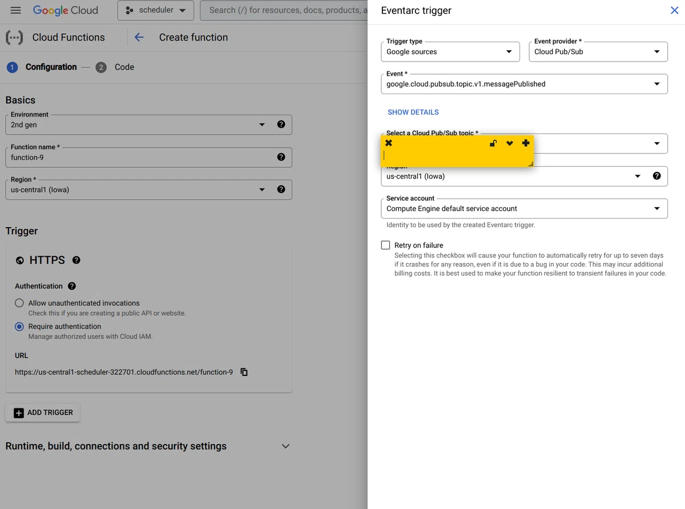Open the scheduler project selector dropdown

(156, 10)
